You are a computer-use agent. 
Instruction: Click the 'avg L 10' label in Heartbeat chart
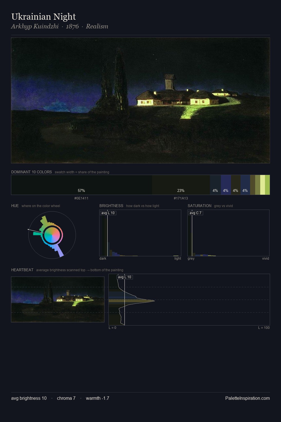(124, 277)
